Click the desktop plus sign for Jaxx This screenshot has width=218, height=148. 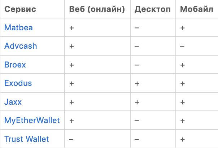(x=136, y=103)
